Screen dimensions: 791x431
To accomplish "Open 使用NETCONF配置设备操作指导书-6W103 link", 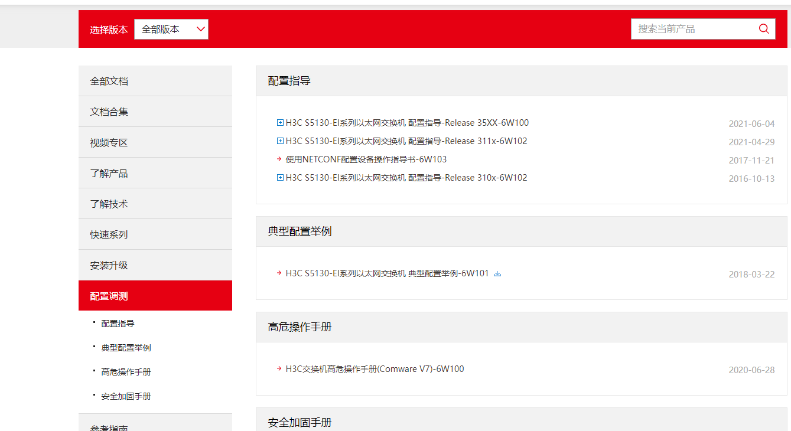I will point(366,159).
